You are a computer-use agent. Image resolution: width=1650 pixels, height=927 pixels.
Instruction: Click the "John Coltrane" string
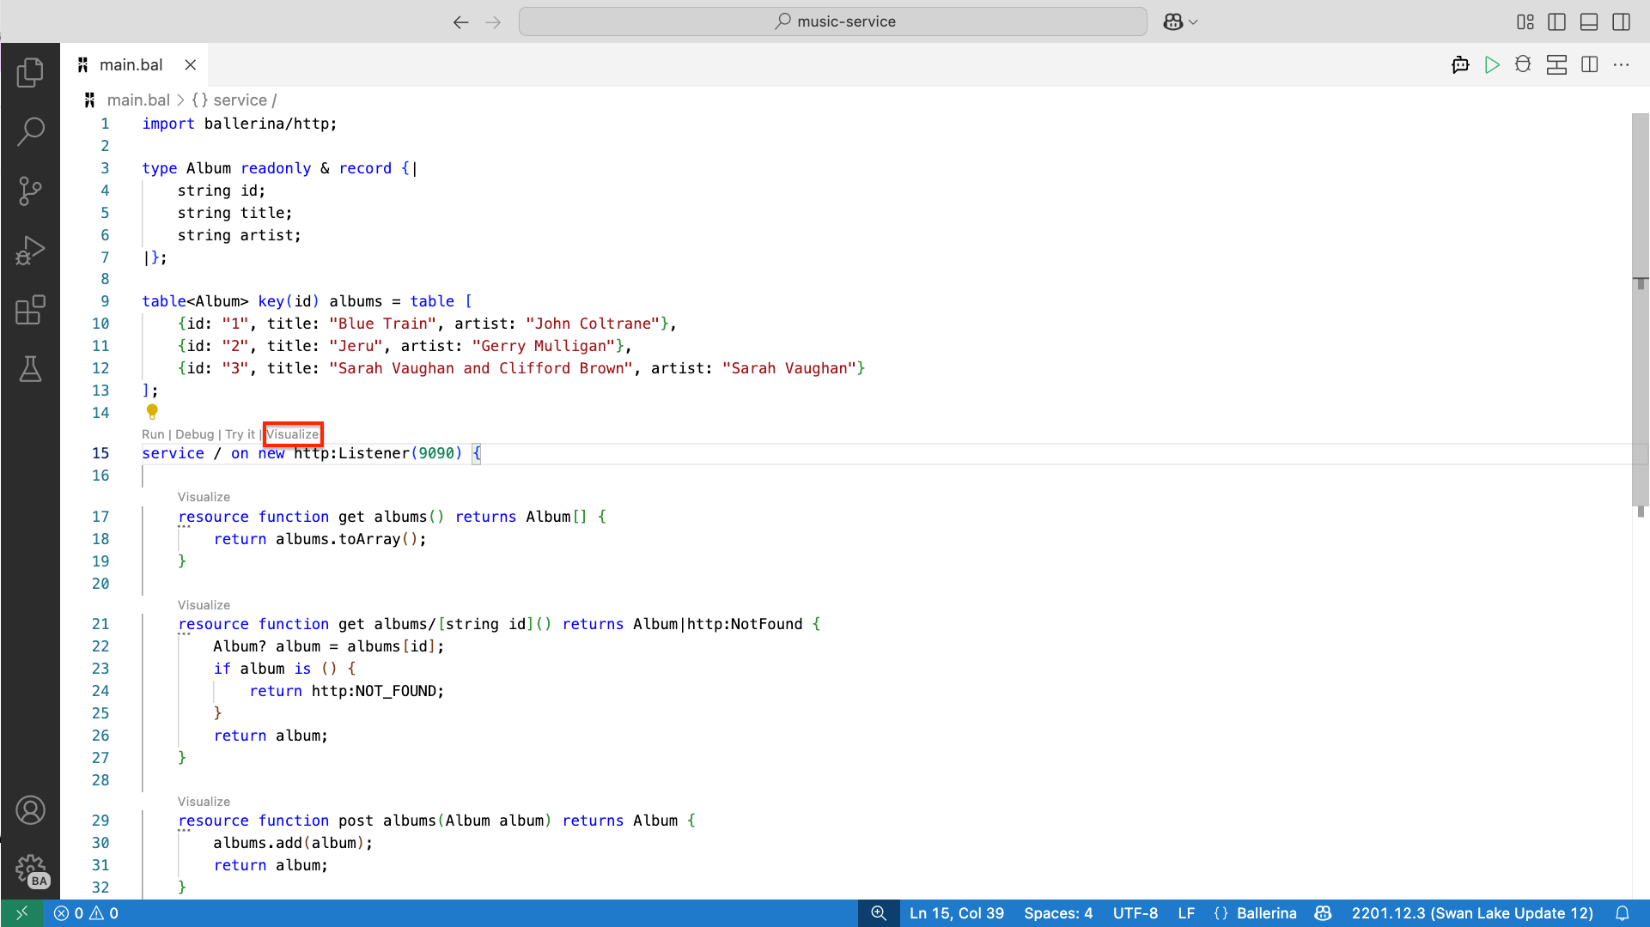coord(592,324)
